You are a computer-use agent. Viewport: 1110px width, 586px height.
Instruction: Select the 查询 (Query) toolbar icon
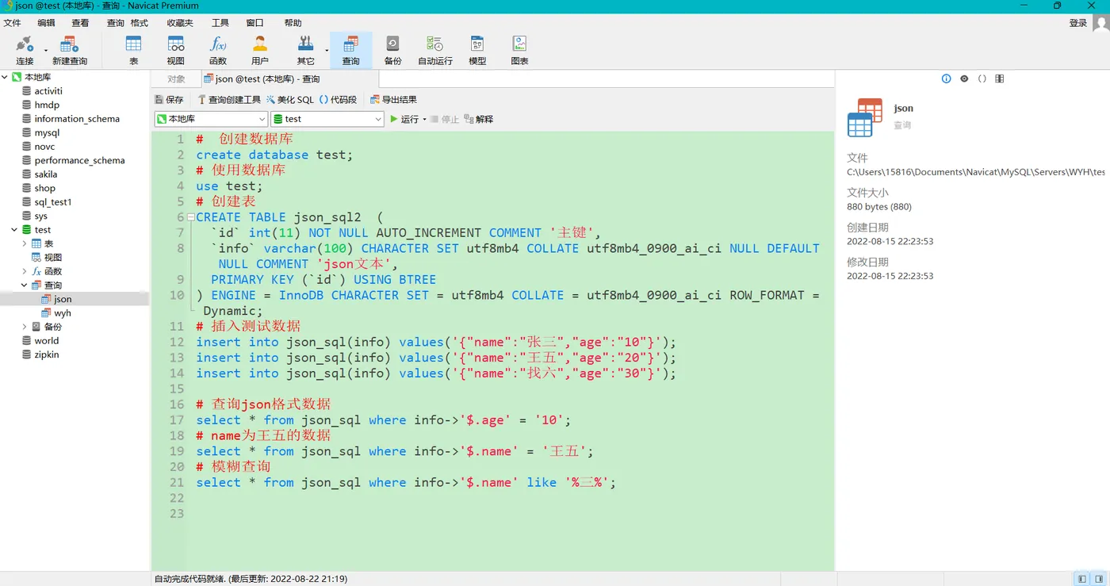point(350,50)
